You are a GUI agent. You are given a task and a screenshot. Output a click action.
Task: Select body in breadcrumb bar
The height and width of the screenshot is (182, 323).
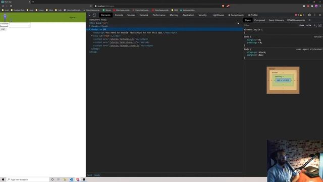tap(97, 175)
